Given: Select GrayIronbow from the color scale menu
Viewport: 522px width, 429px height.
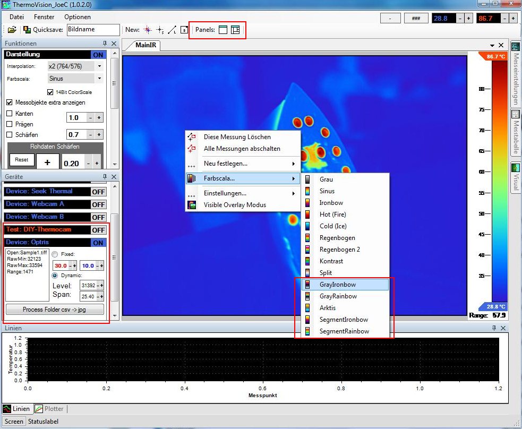Looking at the screenshot, I should pos(338,285).
